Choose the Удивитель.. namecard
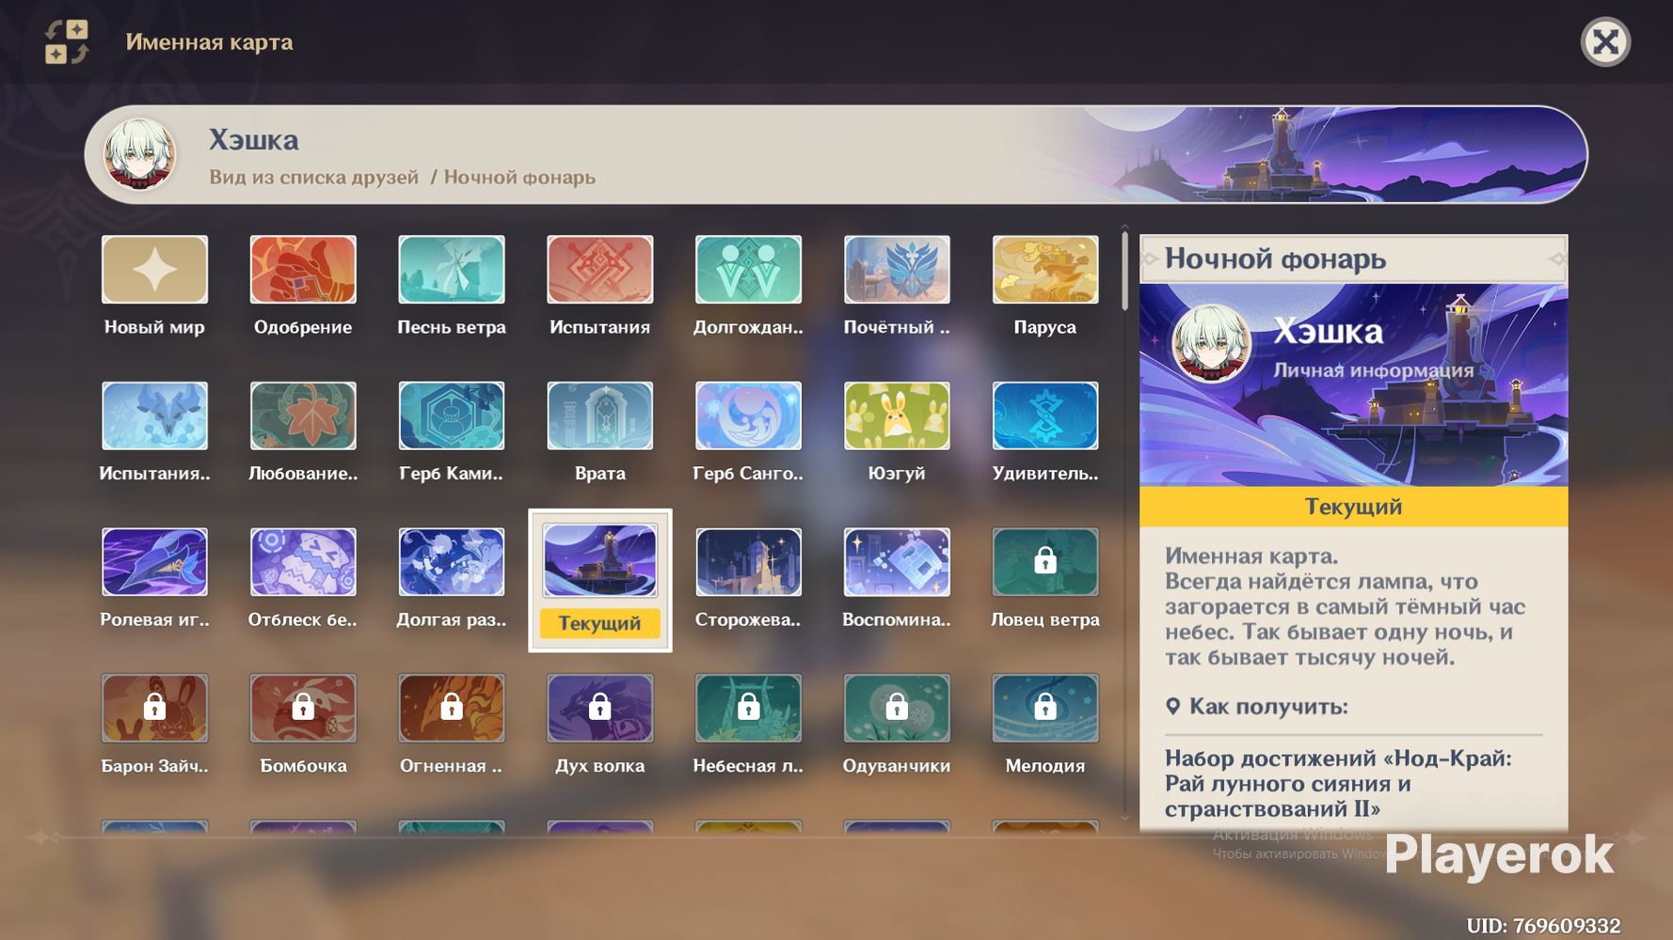Image resolution: width=1673 pixels, height=940 pixels. [1045, 415]
